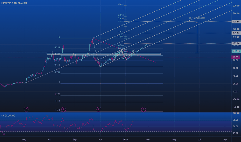Select the RSI (10, close) indicator label
Image resolution: width=241 pixels, height=142 pixels.
[8, 116]
